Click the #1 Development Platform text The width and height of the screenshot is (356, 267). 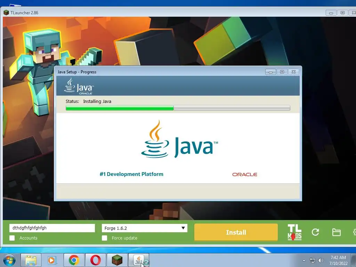coord(131,174)
